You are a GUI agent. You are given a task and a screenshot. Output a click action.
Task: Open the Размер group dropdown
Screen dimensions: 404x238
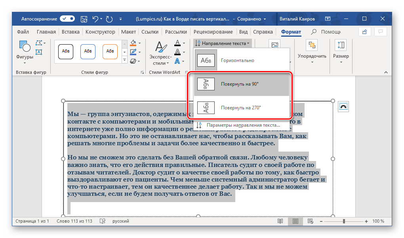pos(341,52)
